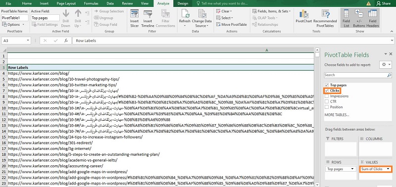
Task: Close the PivotTable Fields pane
Action: tap(391, 54)
